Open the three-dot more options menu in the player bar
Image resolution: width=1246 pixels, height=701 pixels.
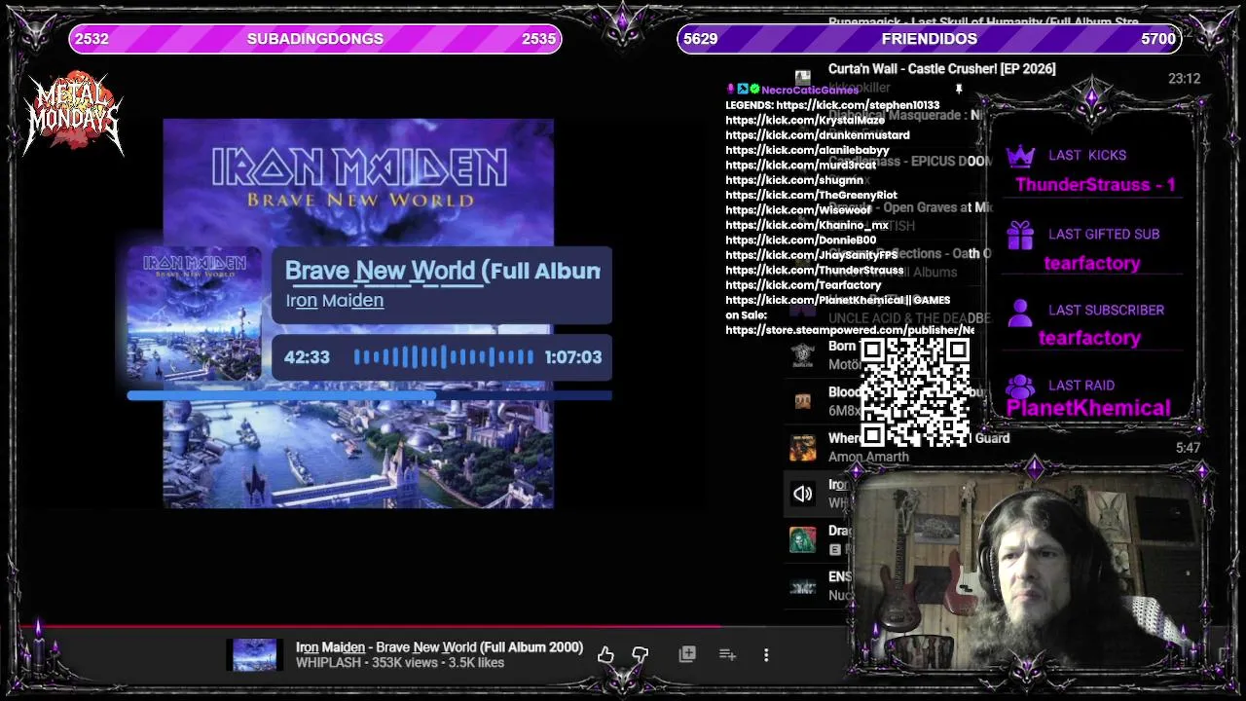pos(766,655)
